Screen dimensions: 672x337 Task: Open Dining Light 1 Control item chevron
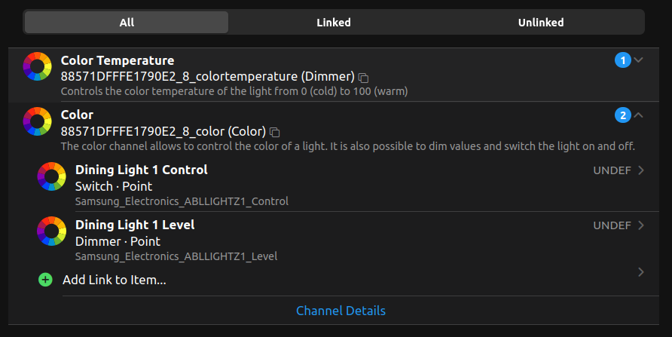pos(641,170)
